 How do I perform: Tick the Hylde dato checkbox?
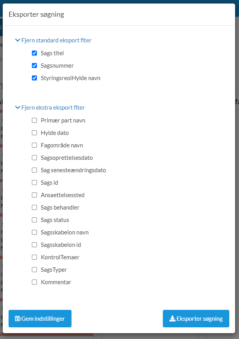(35, 133)
